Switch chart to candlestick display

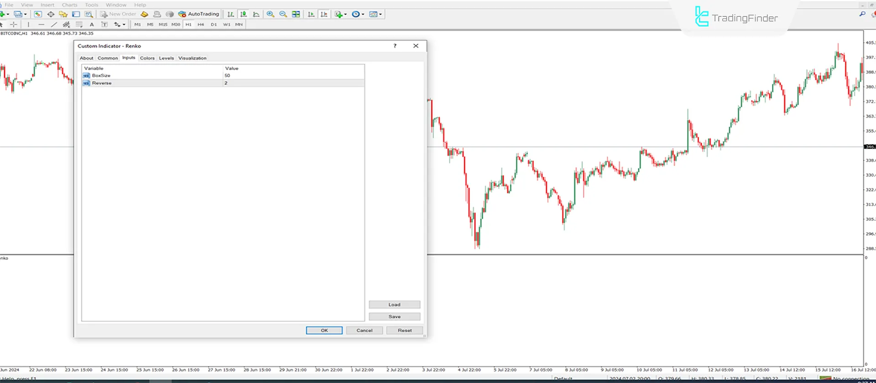pos(244,14)
